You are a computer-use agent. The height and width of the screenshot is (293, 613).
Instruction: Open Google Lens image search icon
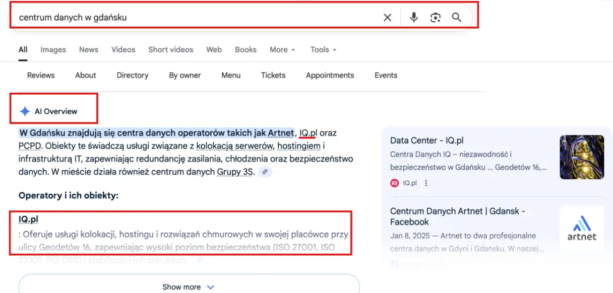pyautogui.click(x=436, y=18)
